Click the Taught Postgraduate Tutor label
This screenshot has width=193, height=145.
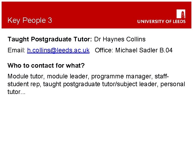tap(50, 39)
